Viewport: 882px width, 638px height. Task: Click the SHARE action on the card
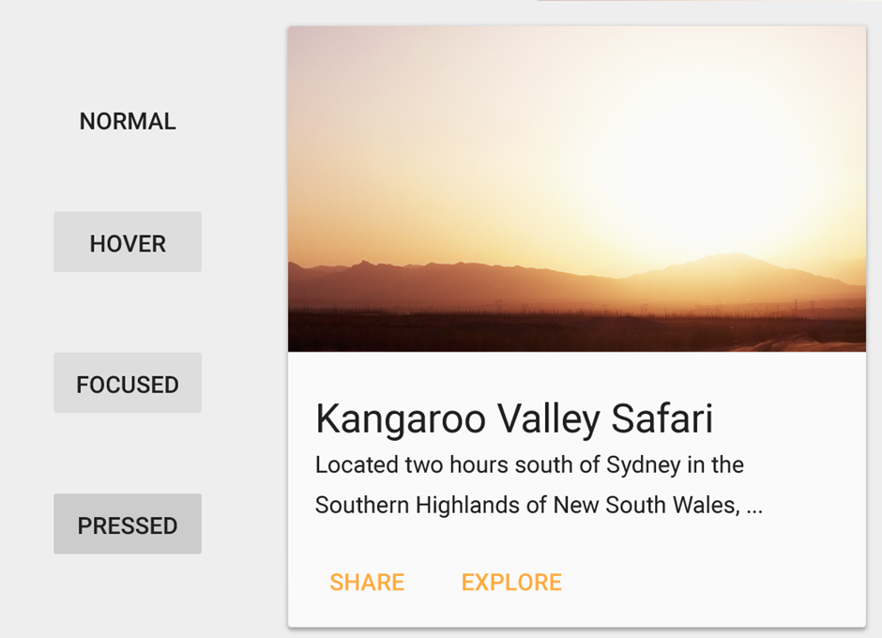(x=367, y=583)
